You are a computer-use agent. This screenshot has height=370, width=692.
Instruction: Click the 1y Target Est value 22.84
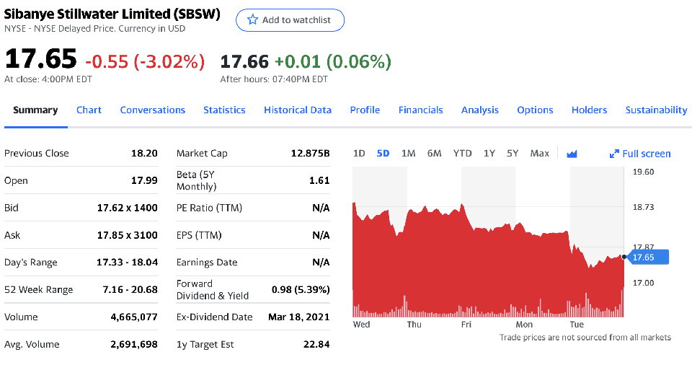pos(316,344)
